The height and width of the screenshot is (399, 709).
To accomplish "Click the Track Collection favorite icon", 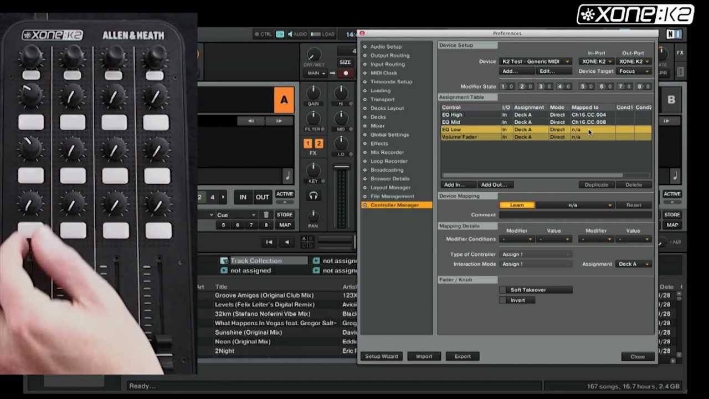I will point(224,261).
